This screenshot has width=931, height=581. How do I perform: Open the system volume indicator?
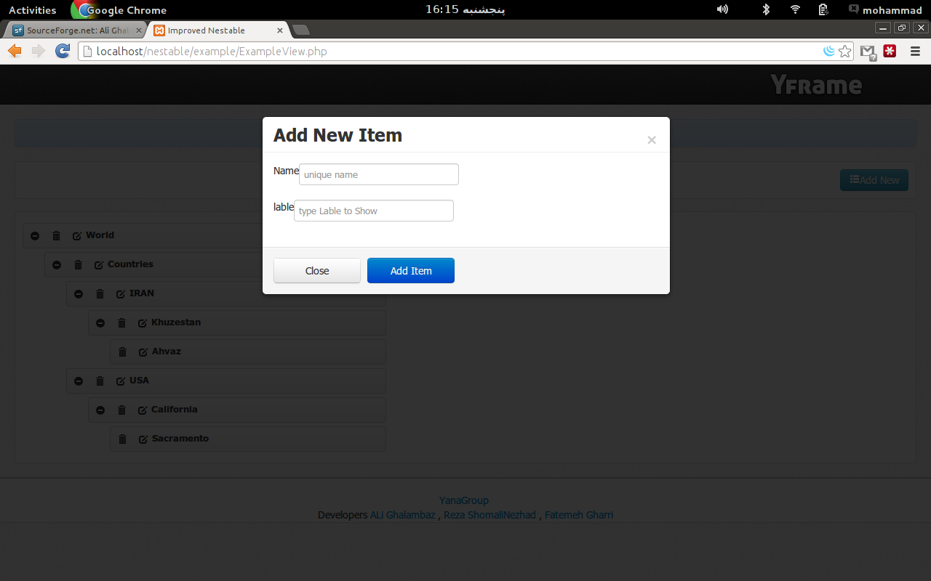pos(722,9)
